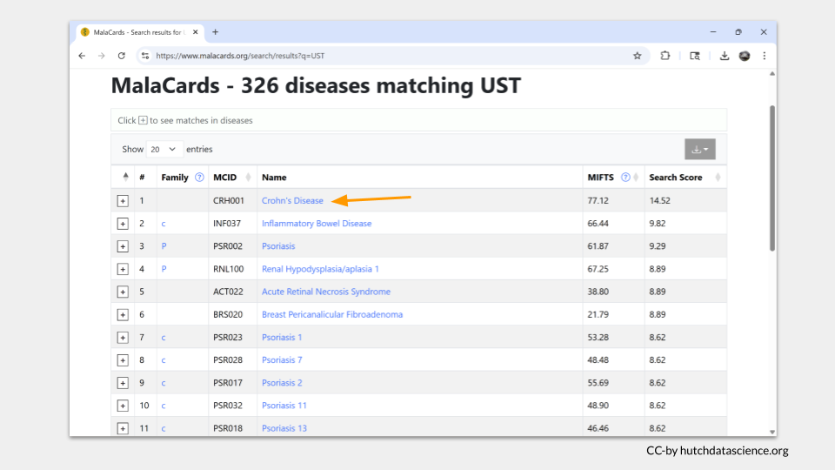
Task: Sort table by Search Score
Action: point(718,178)
